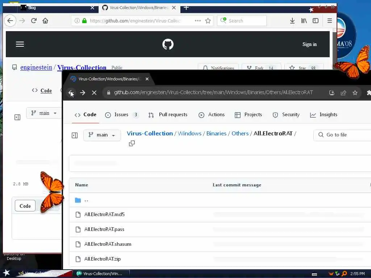Expand file tree side panel in front browser
This screenshot has height=278, width=371.
(x=75, y=135)
